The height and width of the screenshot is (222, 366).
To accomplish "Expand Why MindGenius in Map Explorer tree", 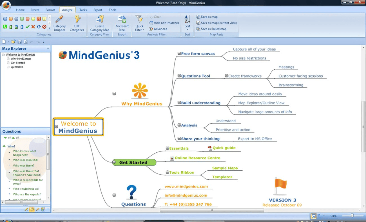I will (8, 59).
